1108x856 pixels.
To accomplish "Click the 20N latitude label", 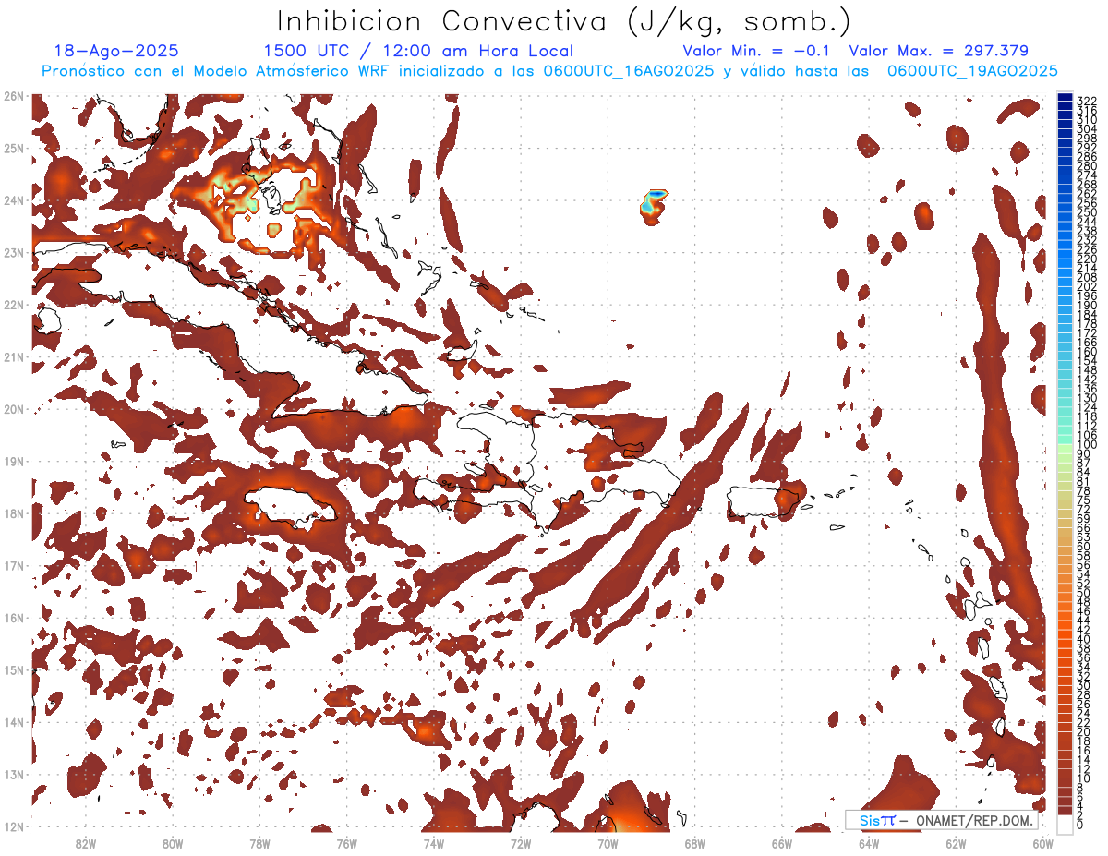I will 14,409.
